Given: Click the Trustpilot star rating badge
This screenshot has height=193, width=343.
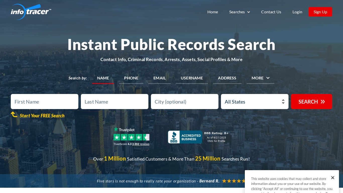Looking at the screenshot, I should point(131,137).
